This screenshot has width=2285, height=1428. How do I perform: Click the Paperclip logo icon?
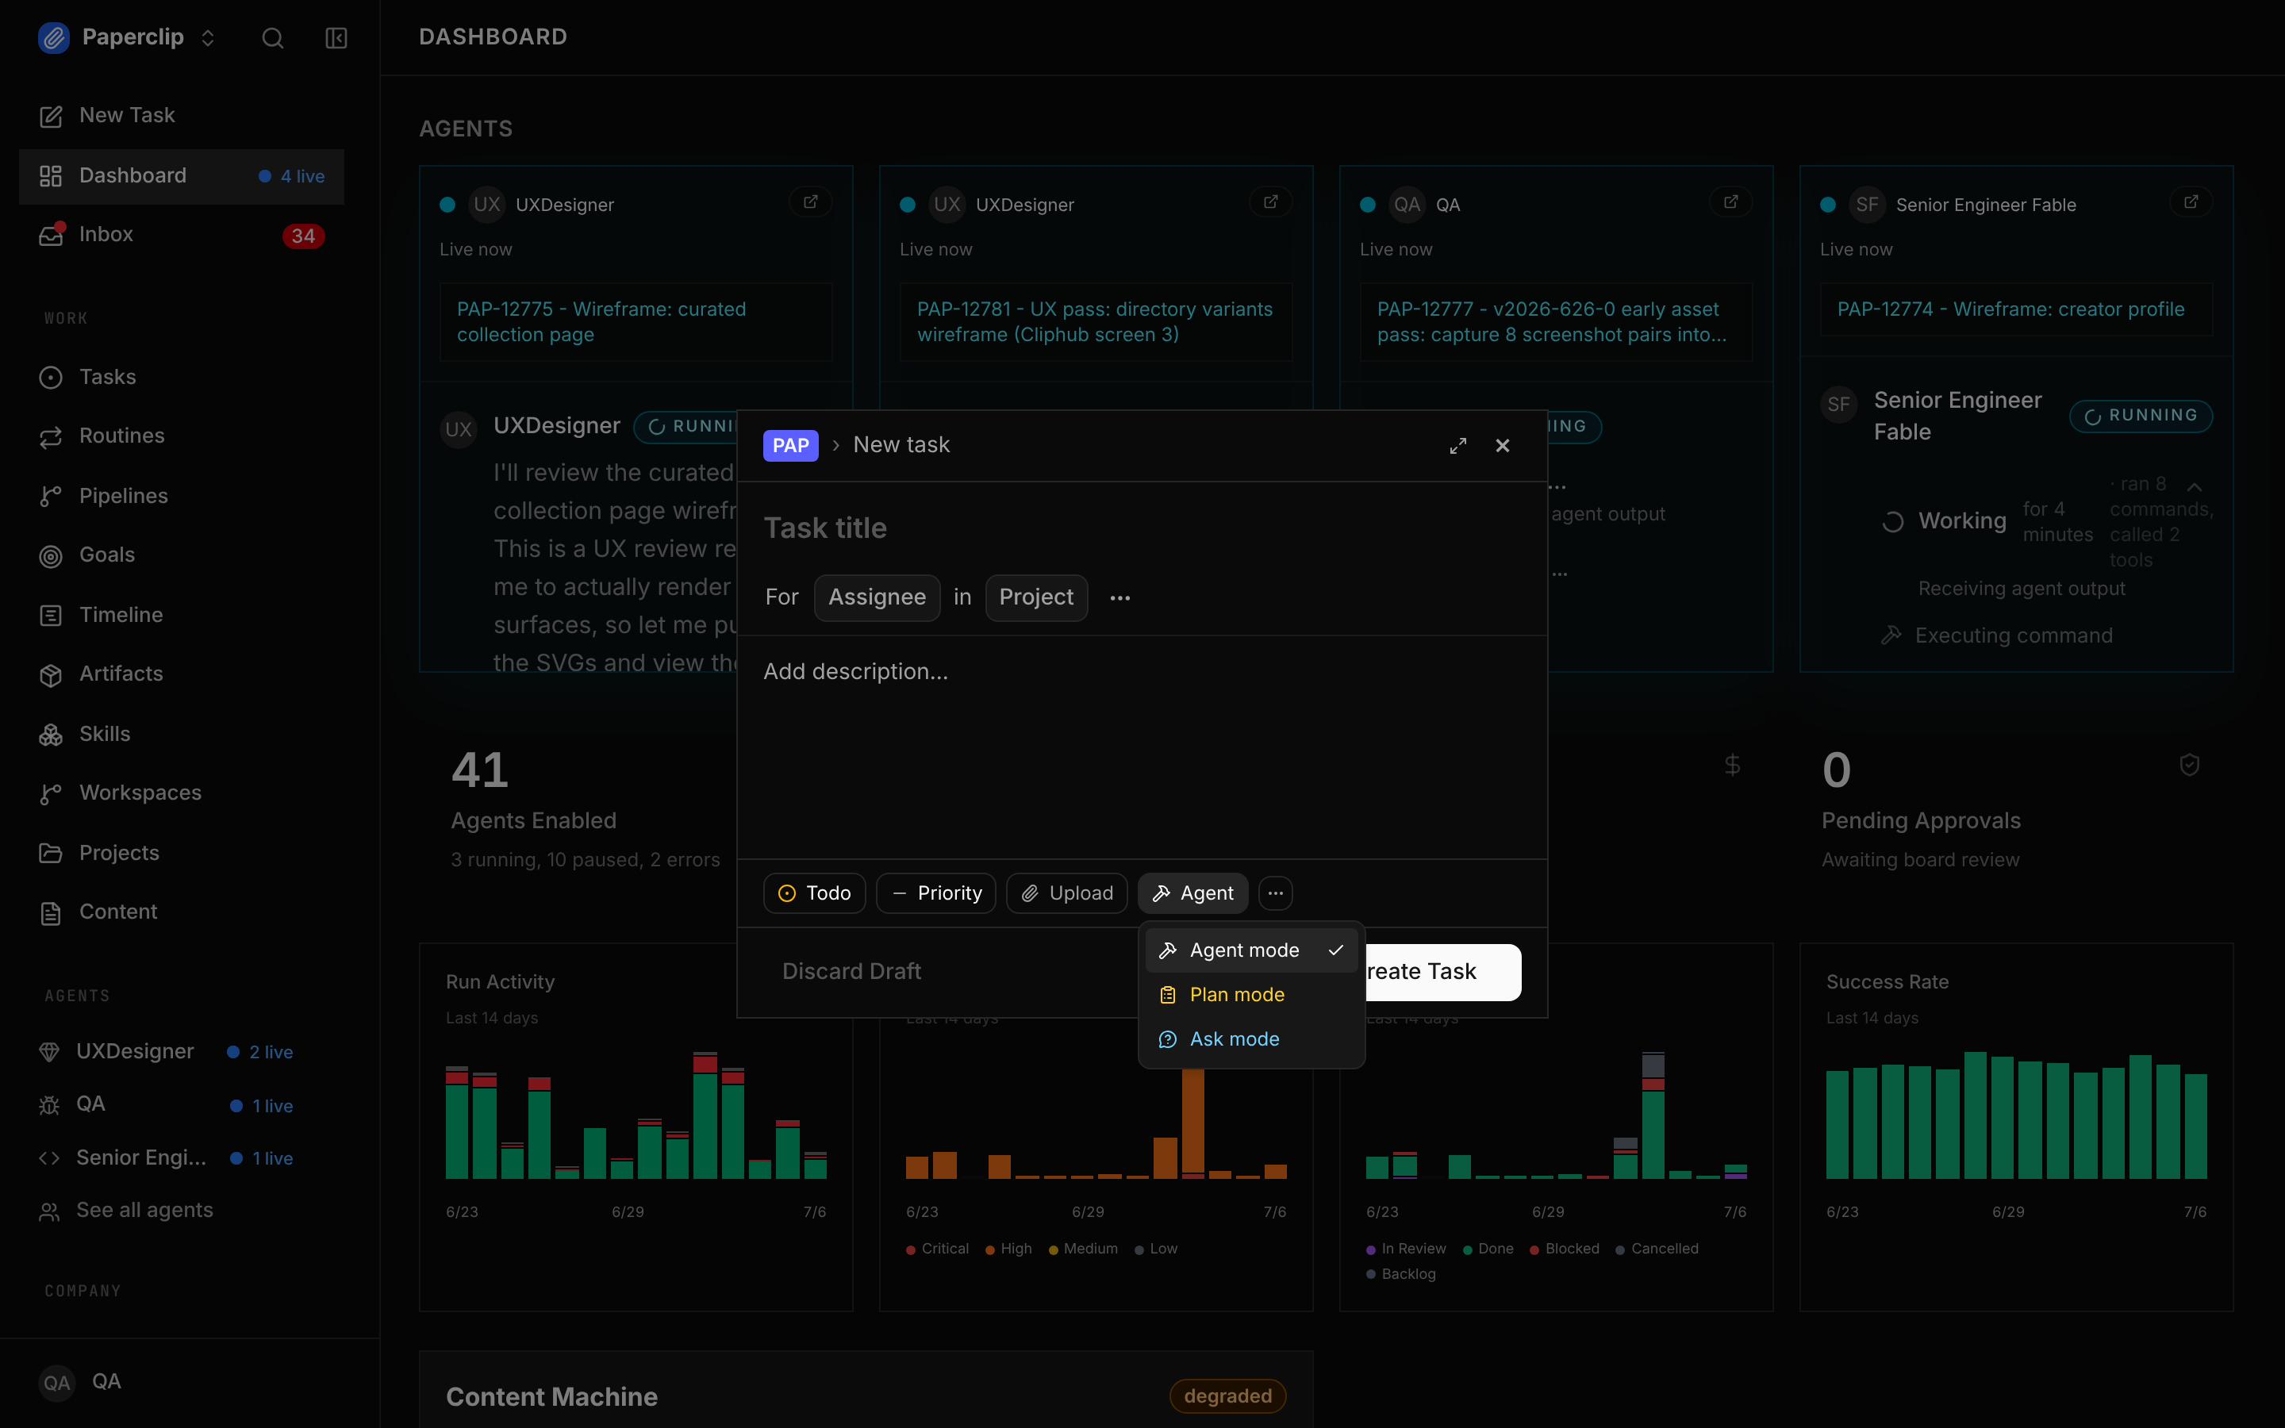[54, 38]
